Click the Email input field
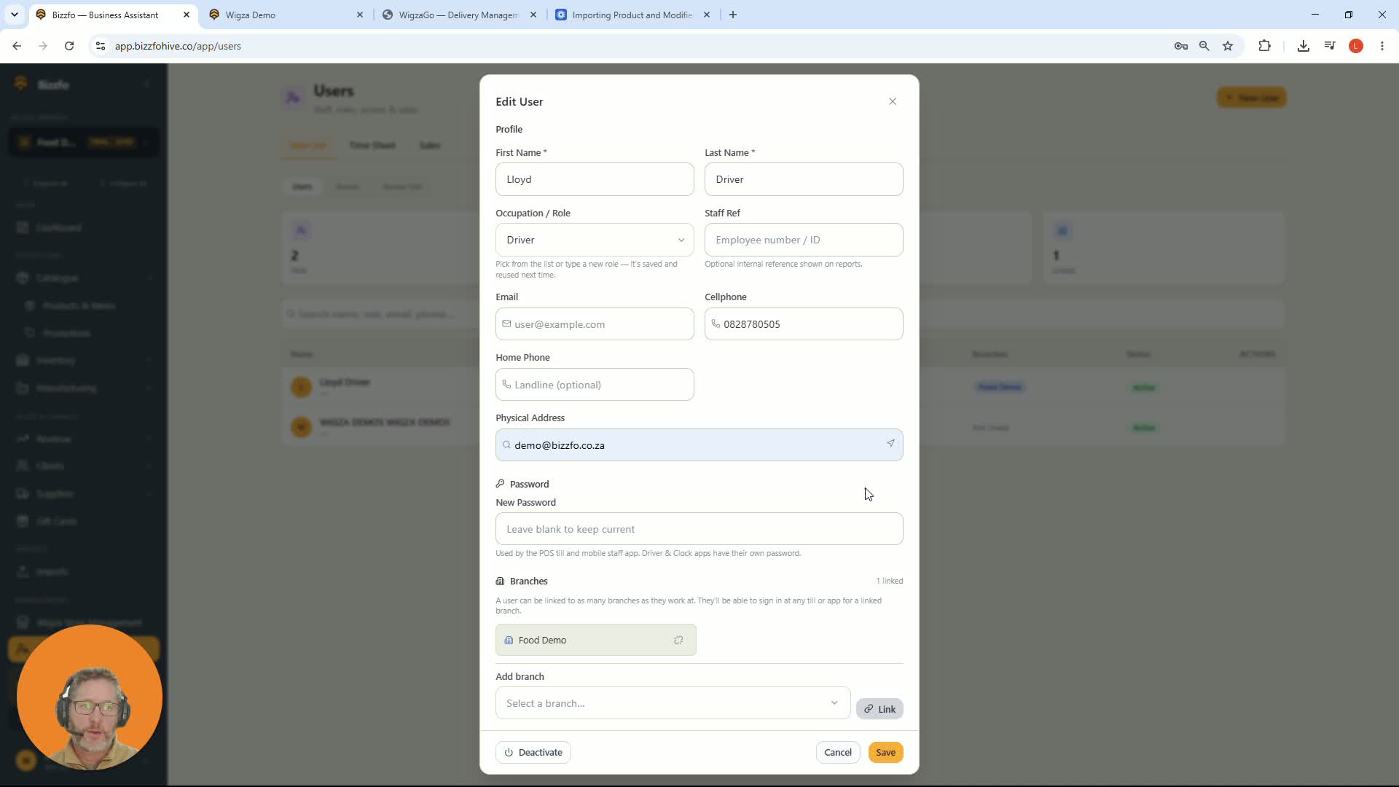 [x=595, y=324]
